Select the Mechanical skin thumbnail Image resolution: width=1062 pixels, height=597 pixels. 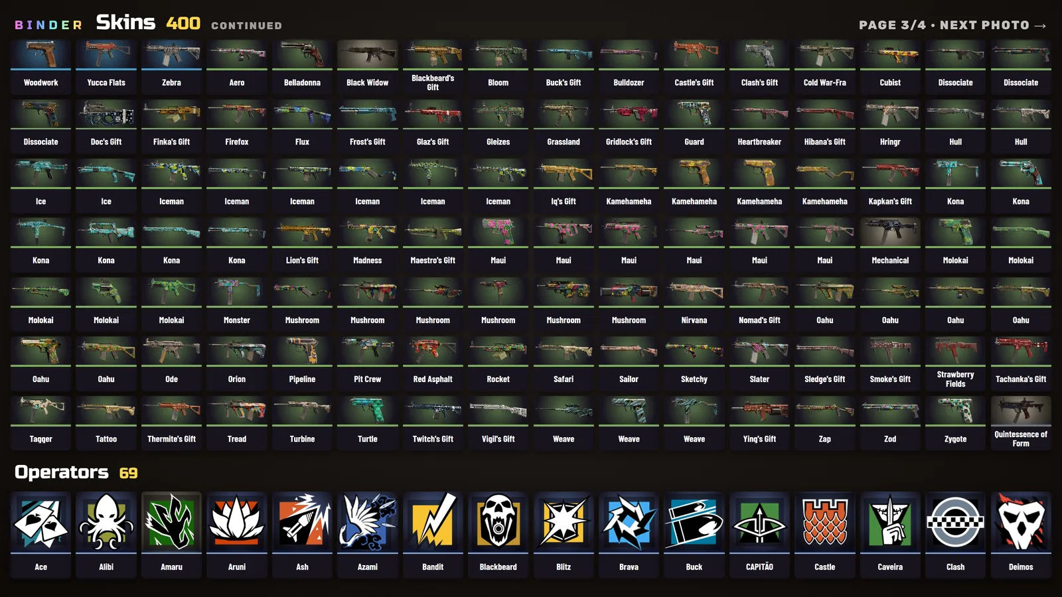[x=890, y=232]
